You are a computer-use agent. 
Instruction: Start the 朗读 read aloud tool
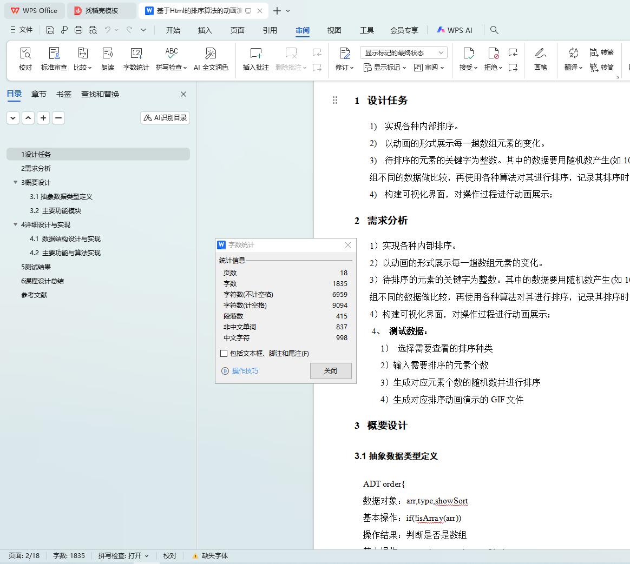tap(108, 58)
